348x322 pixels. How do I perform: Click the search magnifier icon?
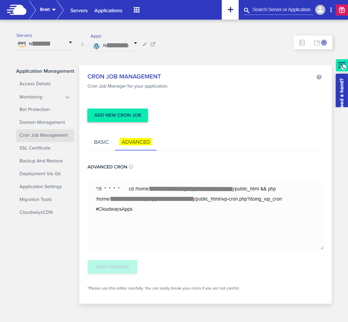pos(246,10)
